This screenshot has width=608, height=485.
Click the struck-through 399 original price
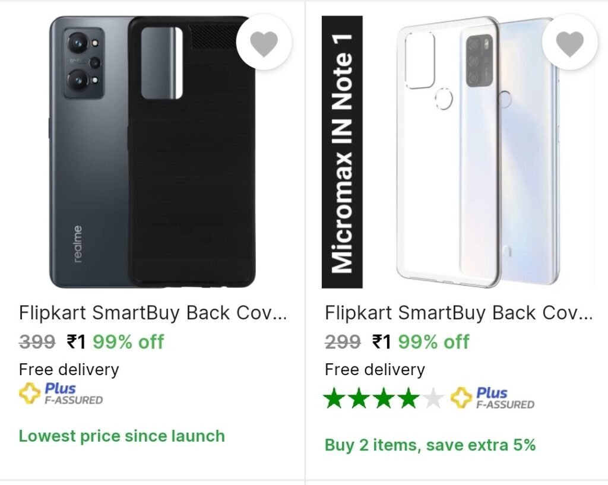coord(37,342)
